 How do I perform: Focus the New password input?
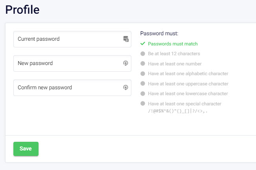pyautogui.click(x=67, y=63)
